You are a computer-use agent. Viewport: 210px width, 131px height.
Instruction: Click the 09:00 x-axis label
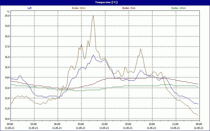coord(81,124)
